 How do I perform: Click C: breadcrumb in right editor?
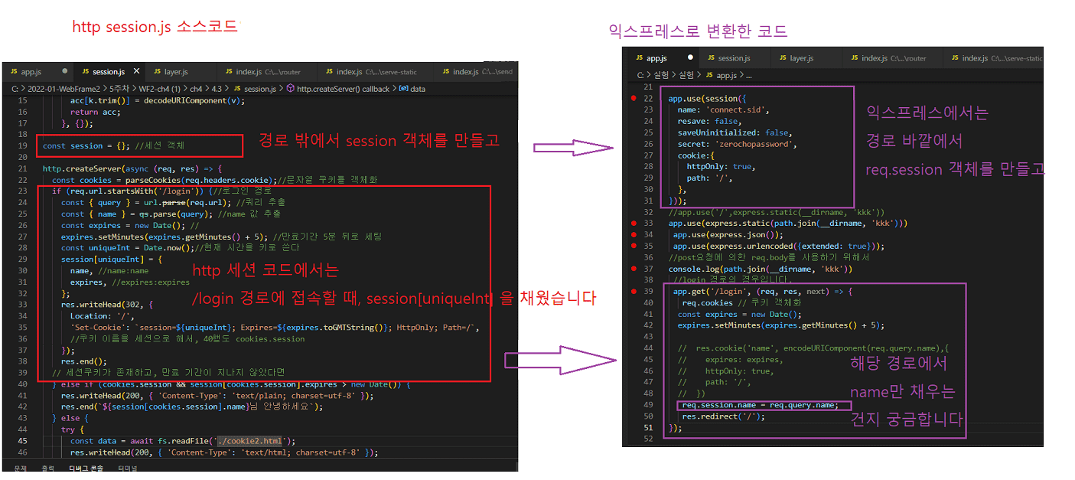(641, 75)
